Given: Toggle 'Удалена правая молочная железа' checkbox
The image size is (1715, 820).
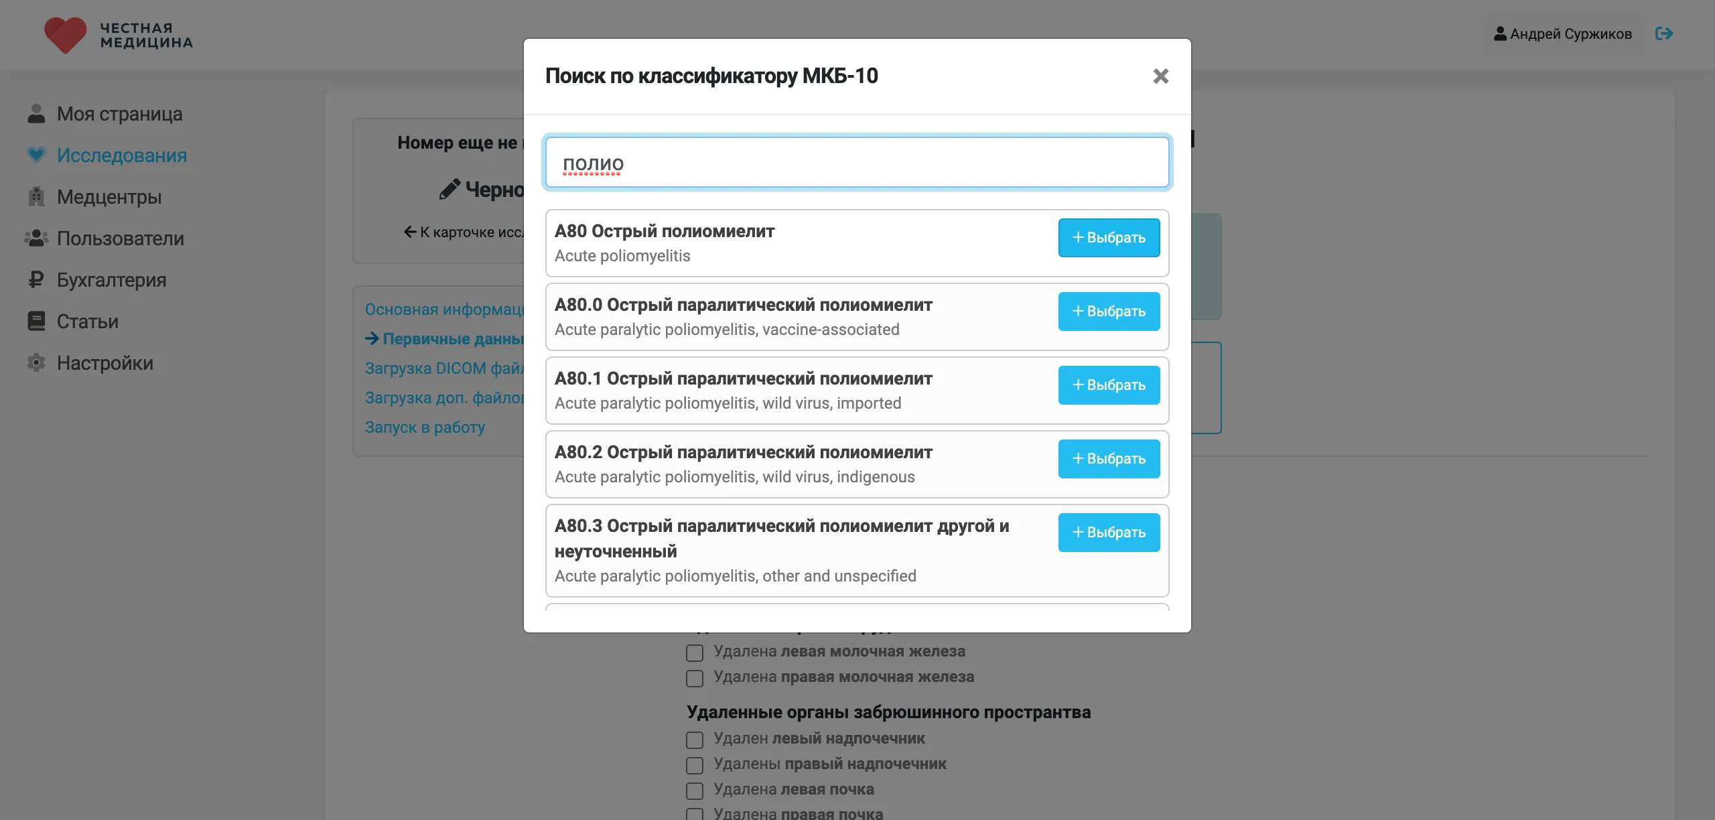Looking at the screenshot, I should click(695, 678).
